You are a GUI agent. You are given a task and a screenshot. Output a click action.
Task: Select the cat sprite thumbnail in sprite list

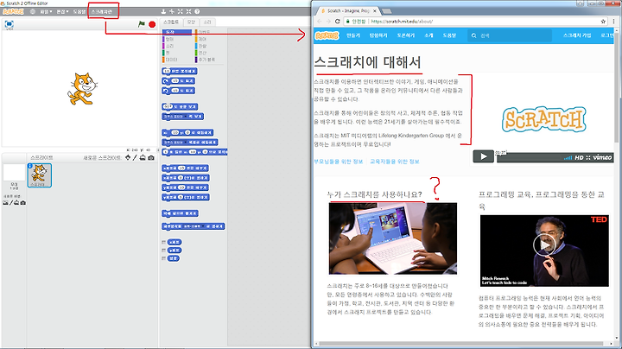coord(39,175)
